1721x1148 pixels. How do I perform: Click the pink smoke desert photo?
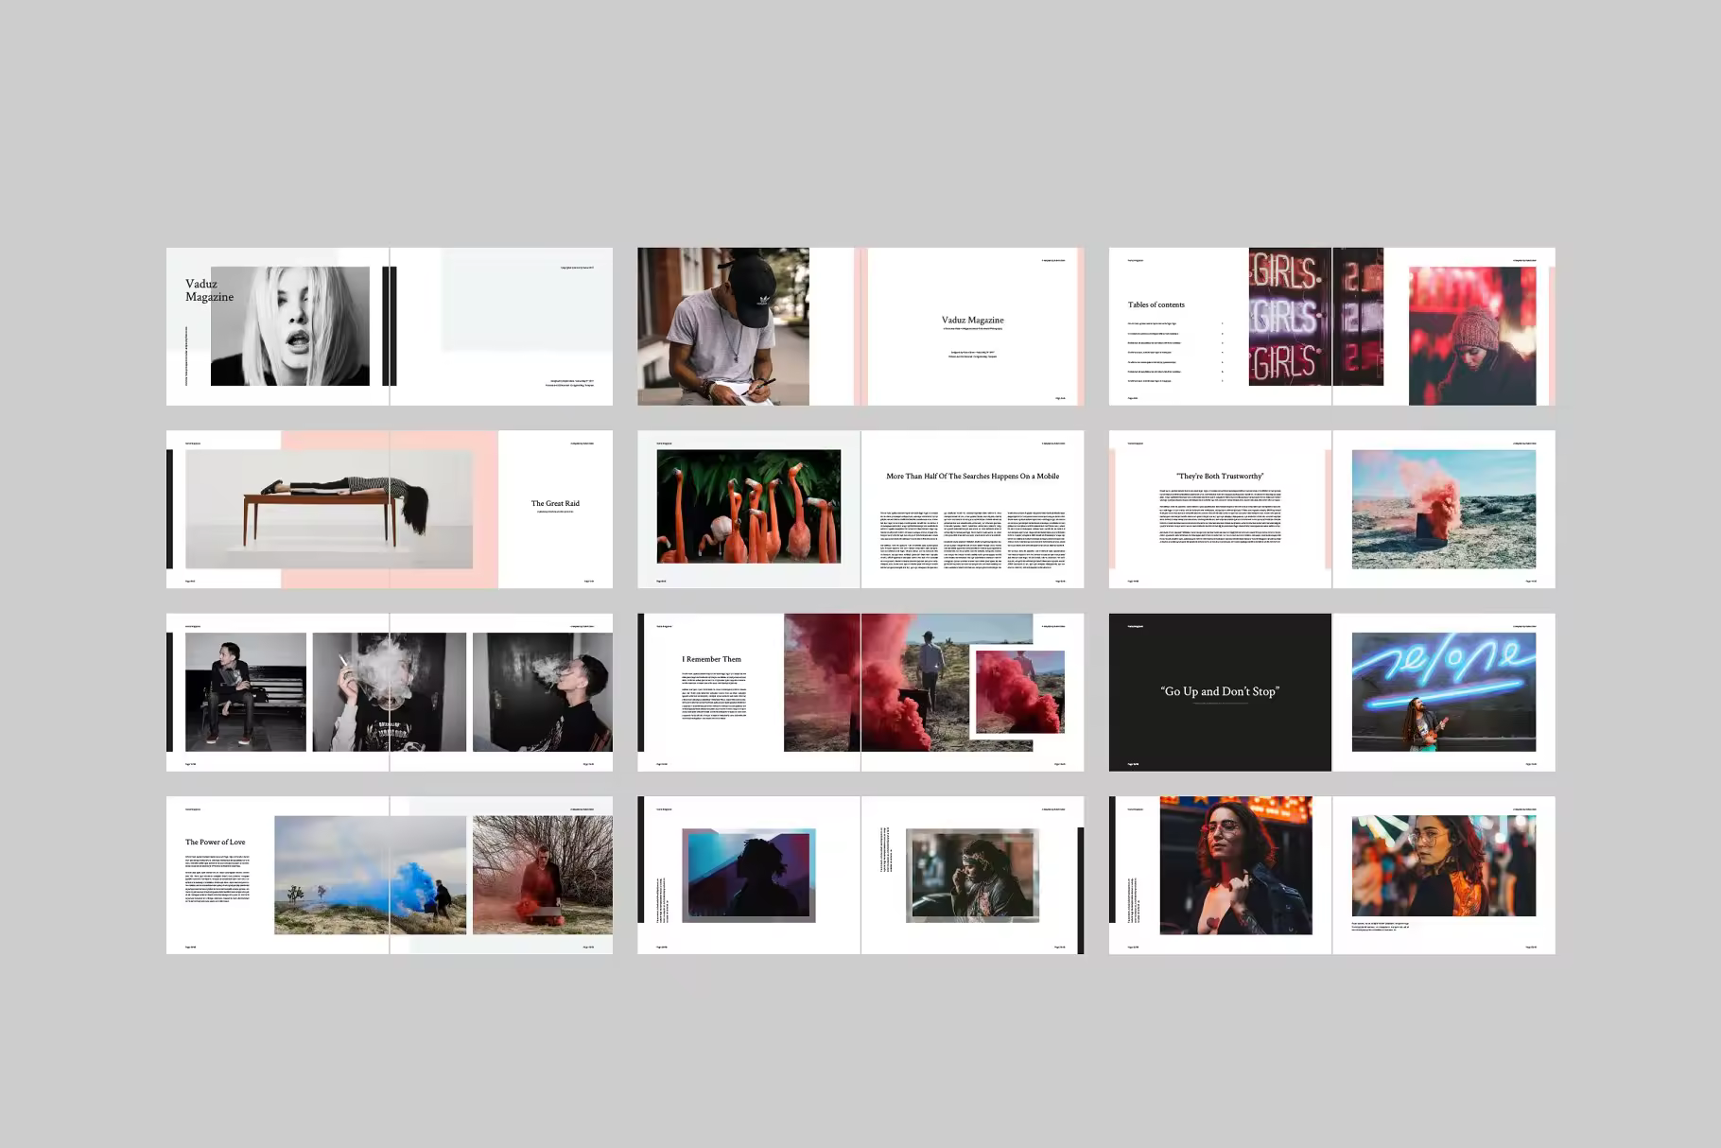1444,509
